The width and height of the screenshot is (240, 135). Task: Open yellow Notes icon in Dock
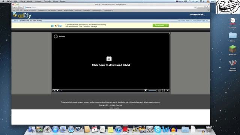coord(110,129)
